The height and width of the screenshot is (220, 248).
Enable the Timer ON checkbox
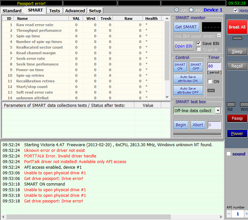tap(210, 81)
